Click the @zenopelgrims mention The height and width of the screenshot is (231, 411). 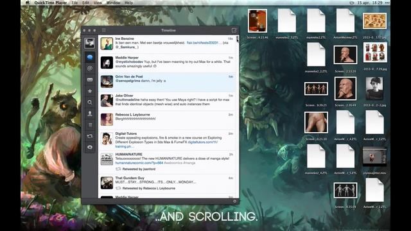[128, 81]
